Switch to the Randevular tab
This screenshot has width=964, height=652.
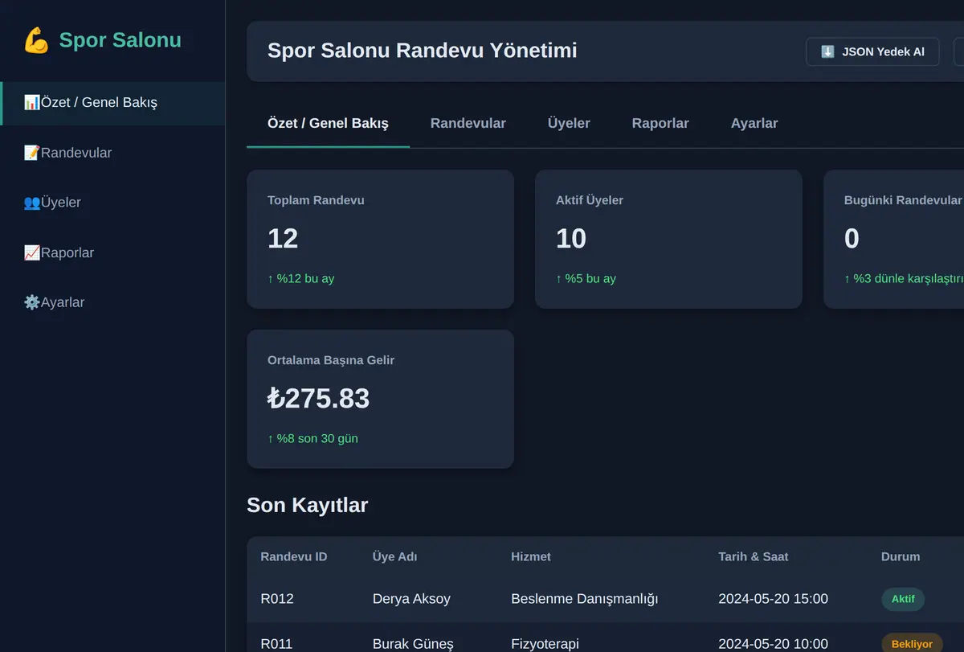pyautogui.click(x=468, y=123)
